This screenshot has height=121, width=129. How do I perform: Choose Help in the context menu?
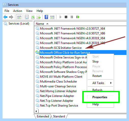point(95,104)
